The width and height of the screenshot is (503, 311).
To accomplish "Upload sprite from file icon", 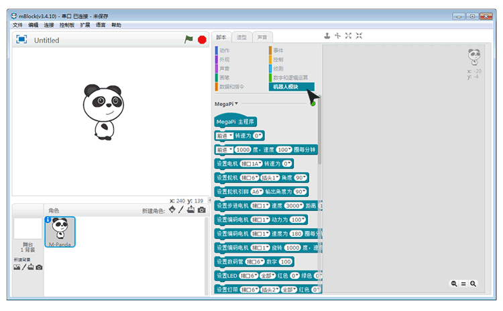I will coord(191,210).
